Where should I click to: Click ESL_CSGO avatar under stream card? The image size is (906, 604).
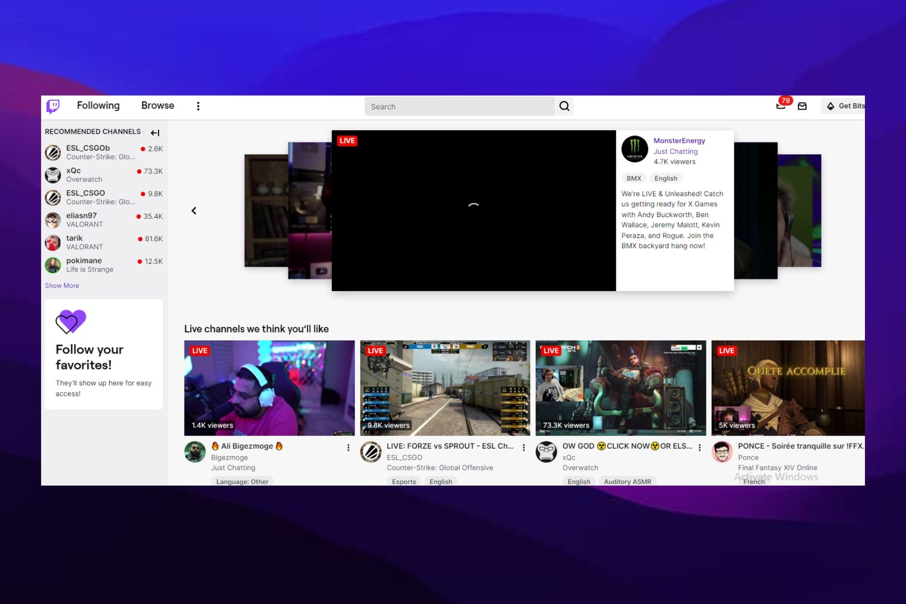click(371, 452)
